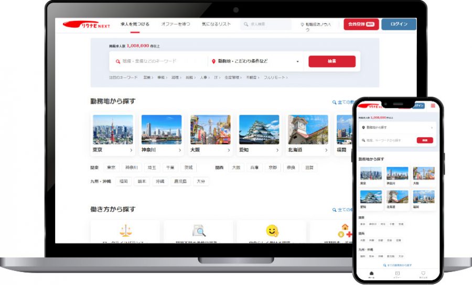Viewport: 472px width, 285px height.
Task: Click the balance scale work-life icon
Action: point(125,231)
